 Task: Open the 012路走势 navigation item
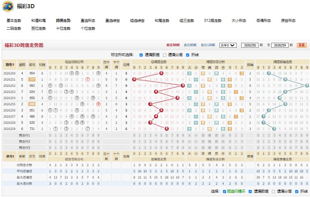[x=213, y=21]
